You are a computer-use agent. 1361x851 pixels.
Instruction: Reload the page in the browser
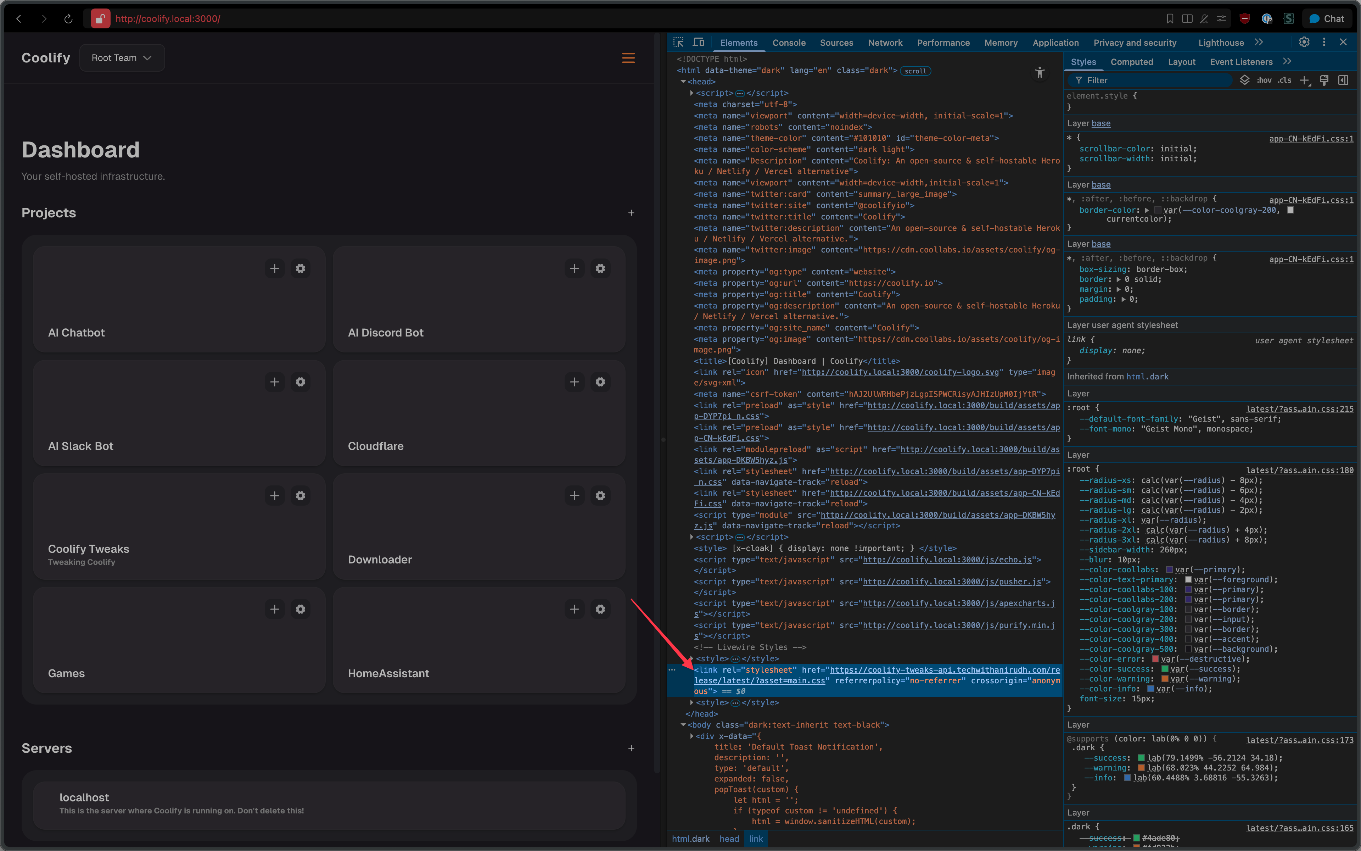(x=68, y=18)
